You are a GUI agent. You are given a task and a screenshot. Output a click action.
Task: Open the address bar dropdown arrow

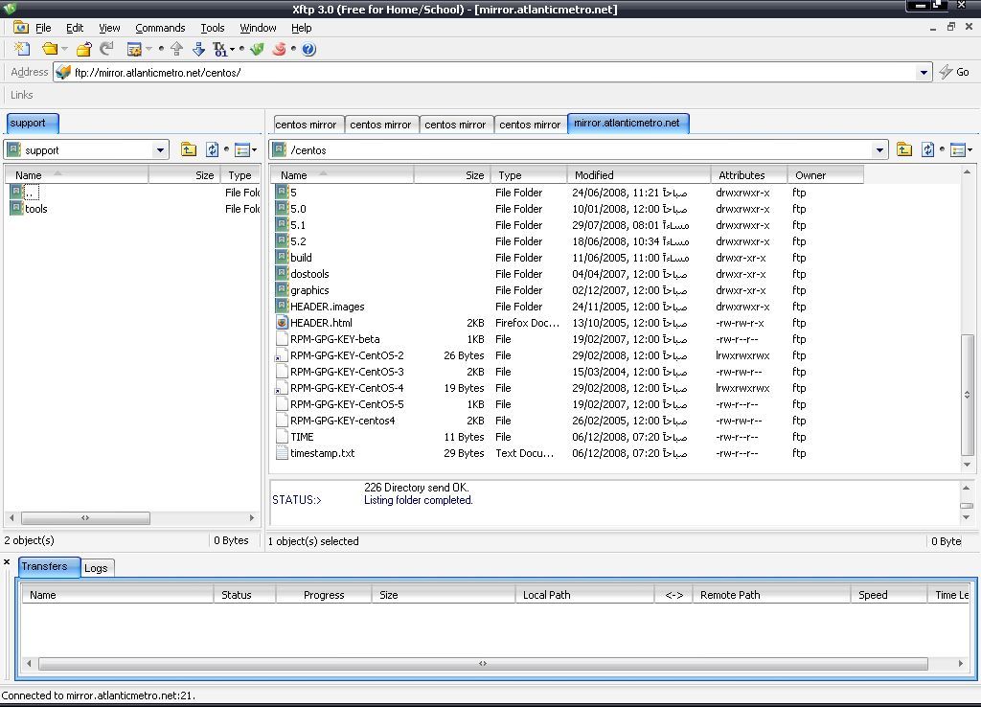923,71
